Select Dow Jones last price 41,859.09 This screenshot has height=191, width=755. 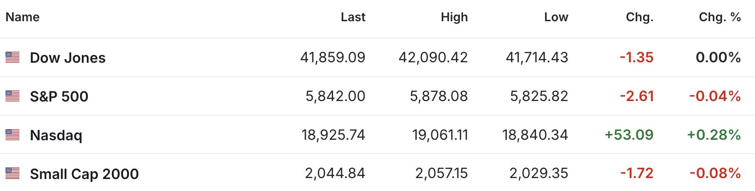click(x=333, y=57)
